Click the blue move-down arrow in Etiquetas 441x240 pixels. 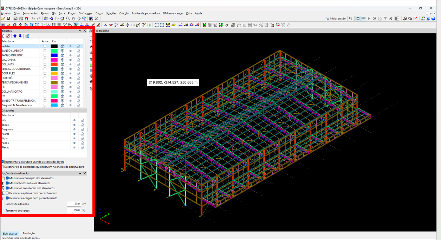tap(20, 36)
